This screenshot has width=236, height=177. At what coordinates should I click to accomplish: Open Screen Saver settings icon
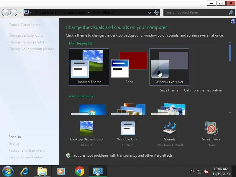coord(212,128)
